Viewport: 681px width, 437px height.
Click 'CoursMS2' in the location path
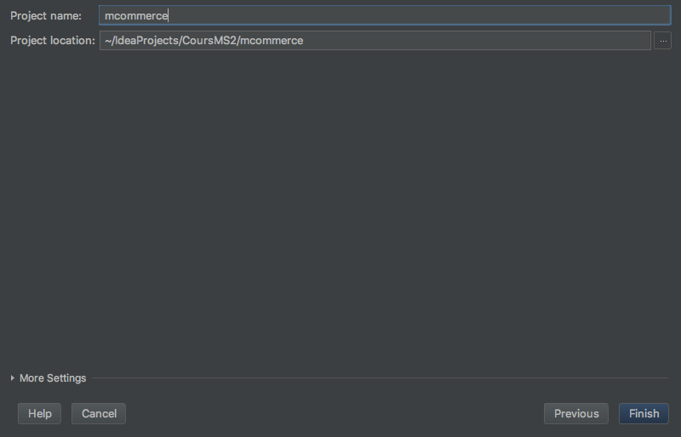pos(209,40)
